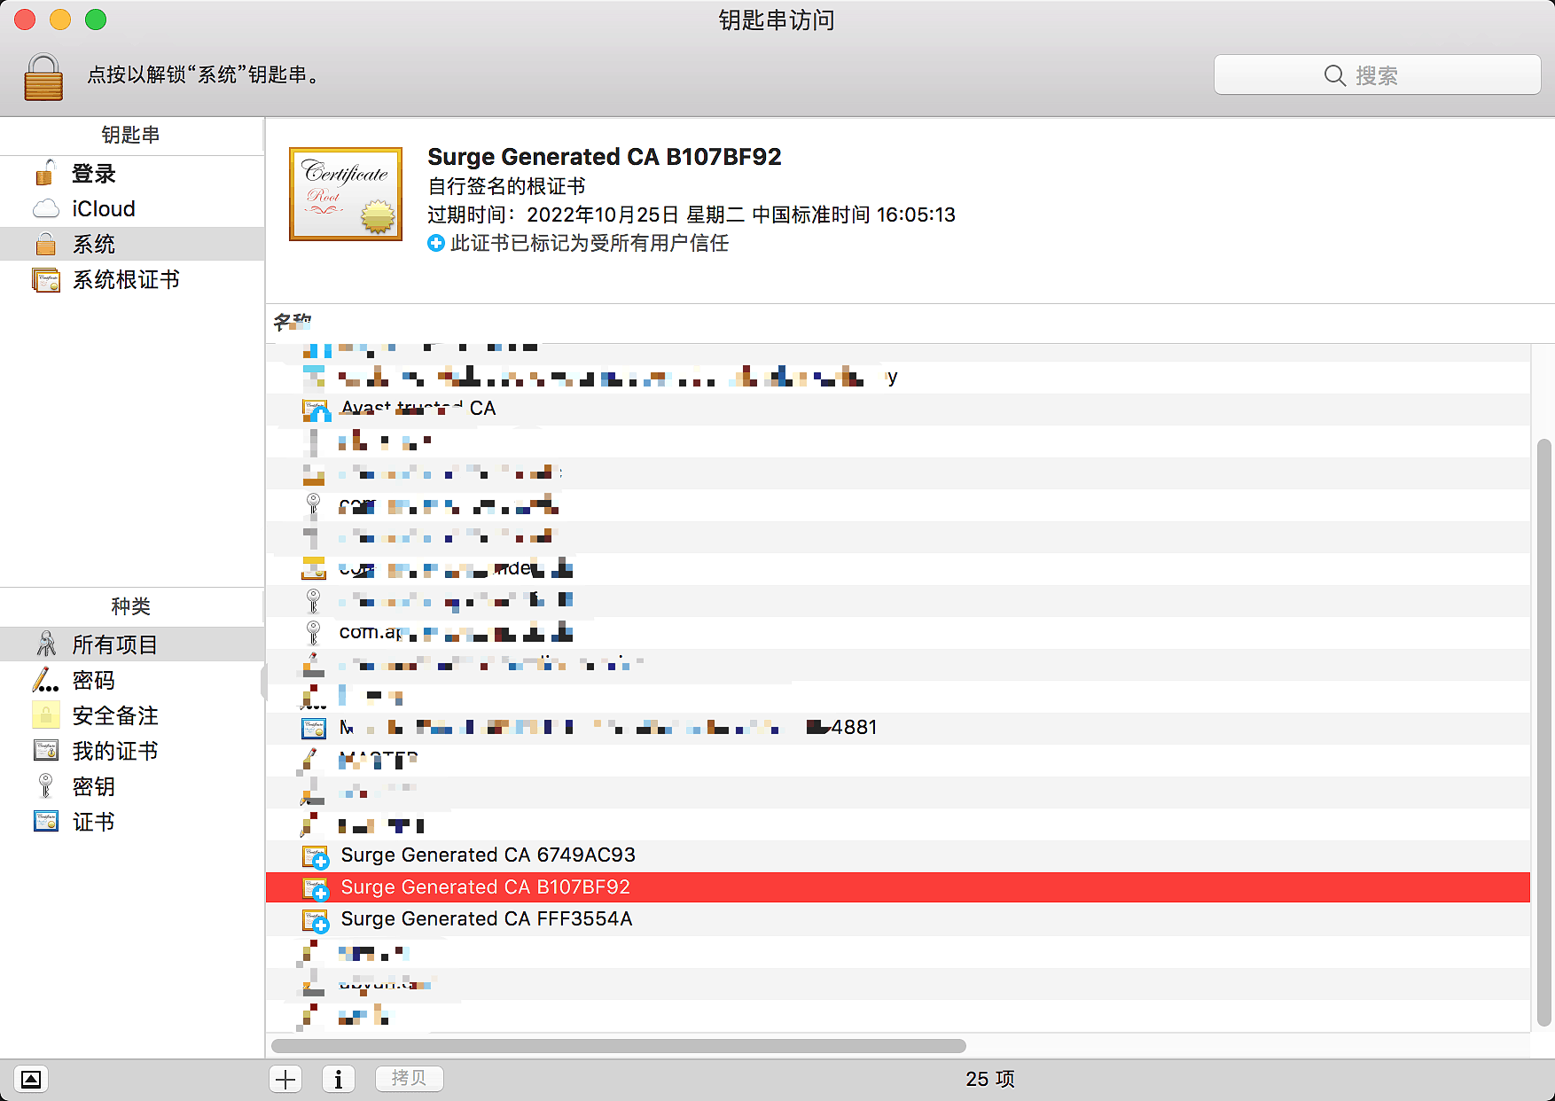The image size is (1555, 1101).
Task: Click in the 搜索 search field
Action: (1376, 75)
